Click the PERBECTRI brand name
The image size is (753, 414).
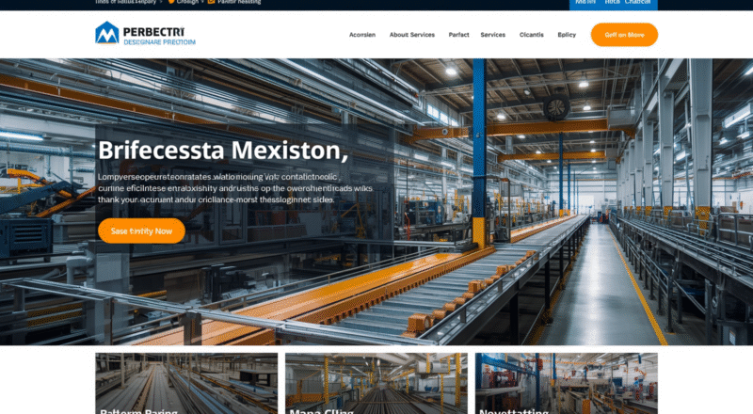[153, 32]
